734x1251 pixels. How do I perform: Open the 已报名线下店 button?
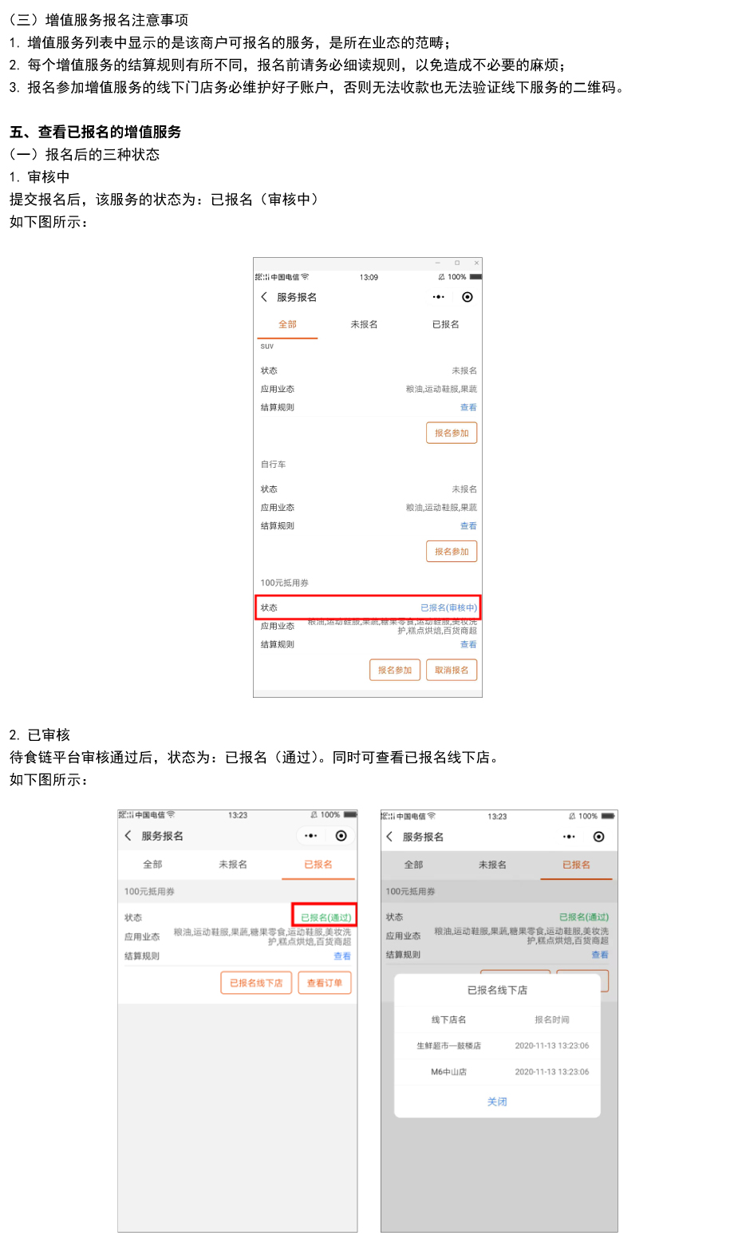click(x=256, y=983)
